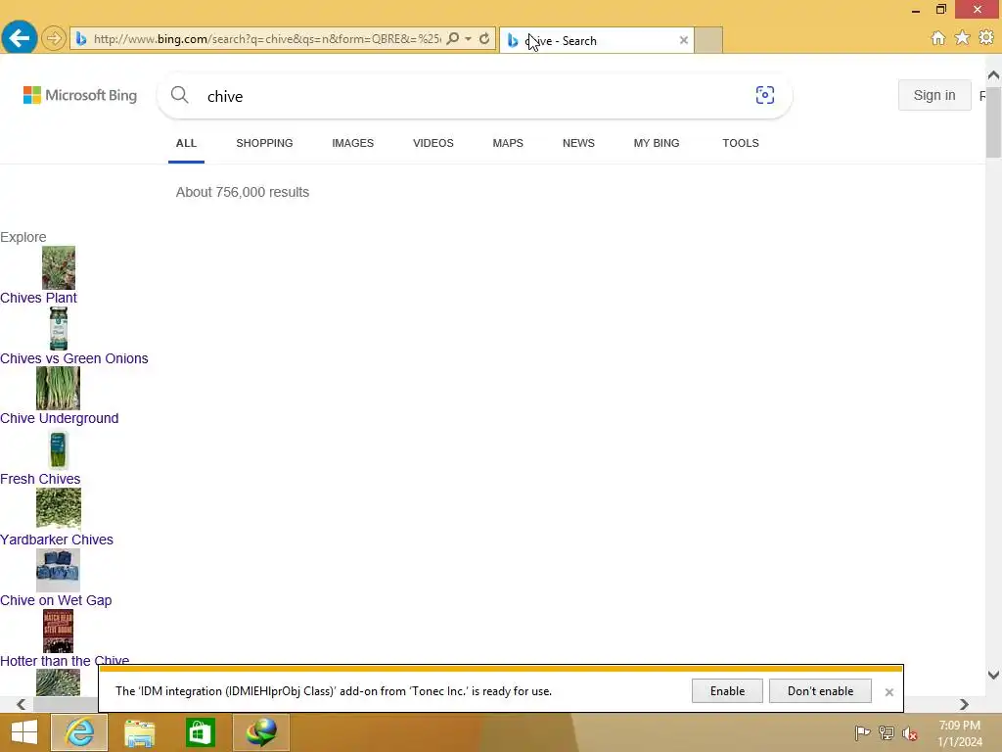Click into the Bing search box with 'chive'
Image resolution: width=1002 pixels, height=752 pixels.
[x=473, y=96]
